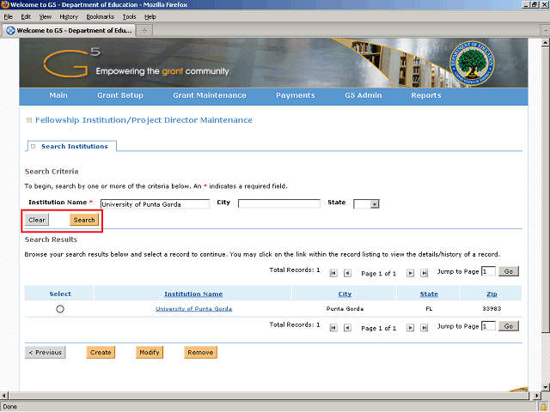Go to next page in top pagination
The height and width of the screenshot is (412, 550).
410,273
